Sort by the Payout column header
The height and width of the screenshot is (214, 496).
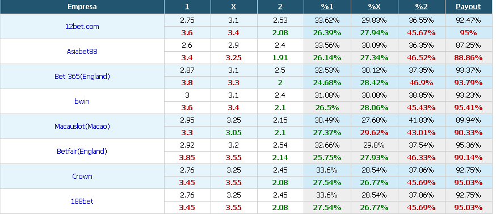pos(468,7)
